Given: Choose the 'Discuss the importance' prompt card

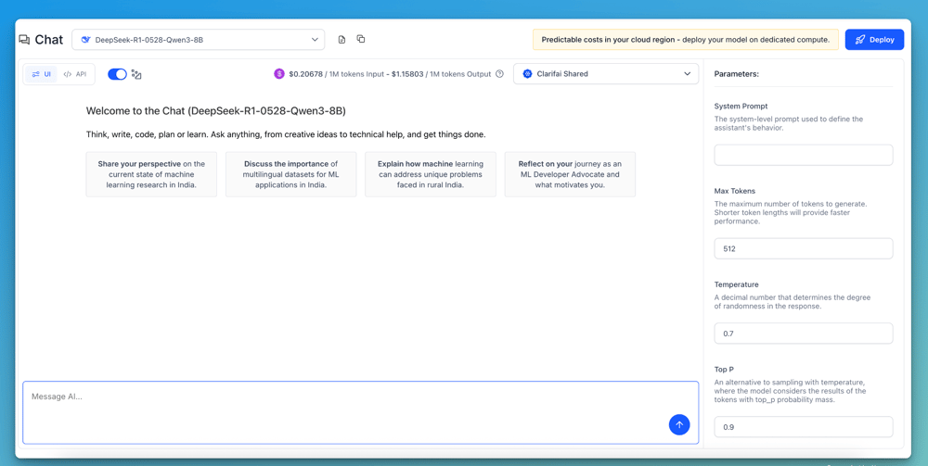Looking at the screenshot, I should point(290,174).
